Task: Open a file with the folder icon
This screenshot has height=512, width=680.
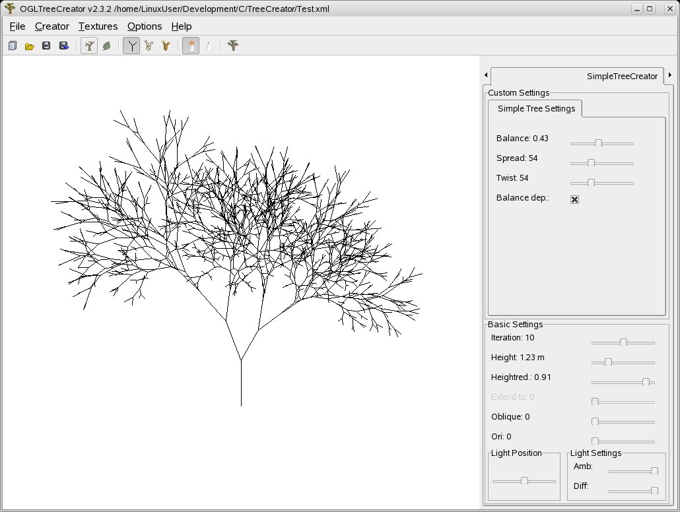Action: 30,46
